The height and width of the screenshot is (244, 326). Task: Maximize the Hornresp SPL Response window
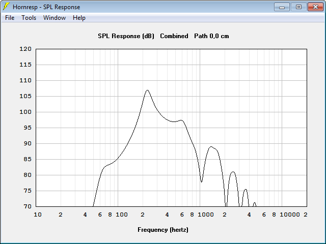(298, 7)
